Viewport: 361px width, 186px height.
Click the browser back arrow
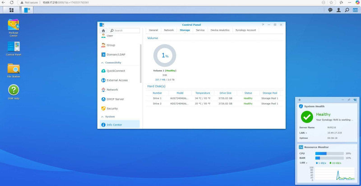(3, 3)
